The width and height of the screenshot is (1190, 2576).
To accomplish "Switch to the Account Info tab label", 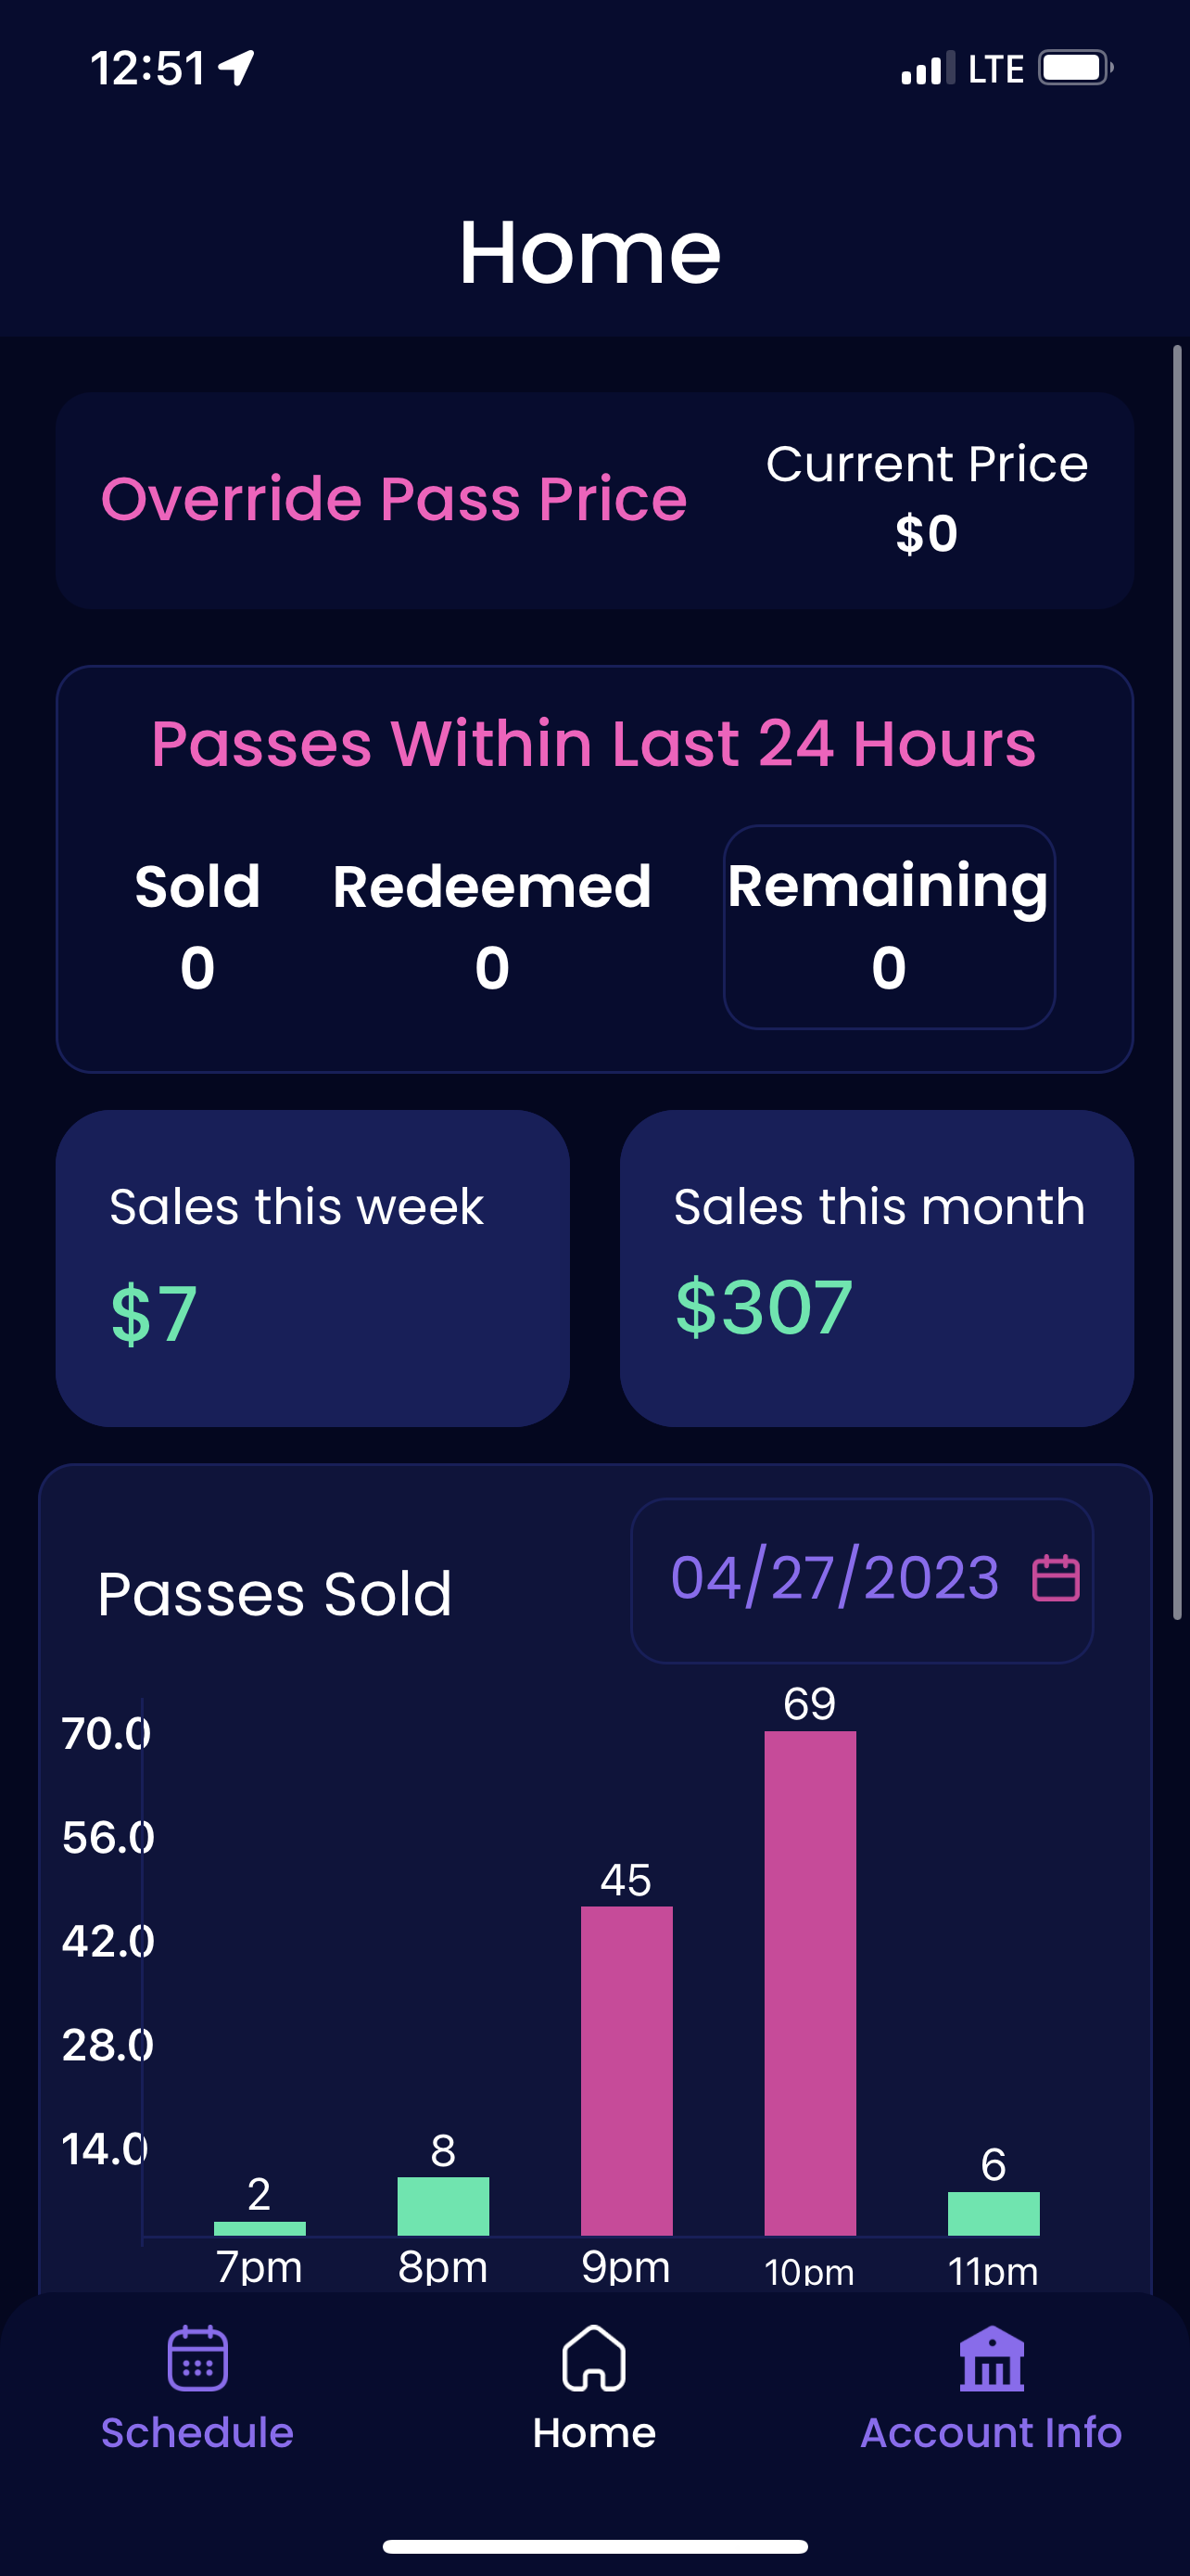I will point(991,2433).
